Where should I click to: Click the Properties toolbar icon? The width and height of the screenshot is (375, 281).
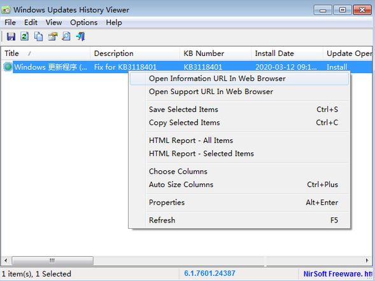(53, 36)
